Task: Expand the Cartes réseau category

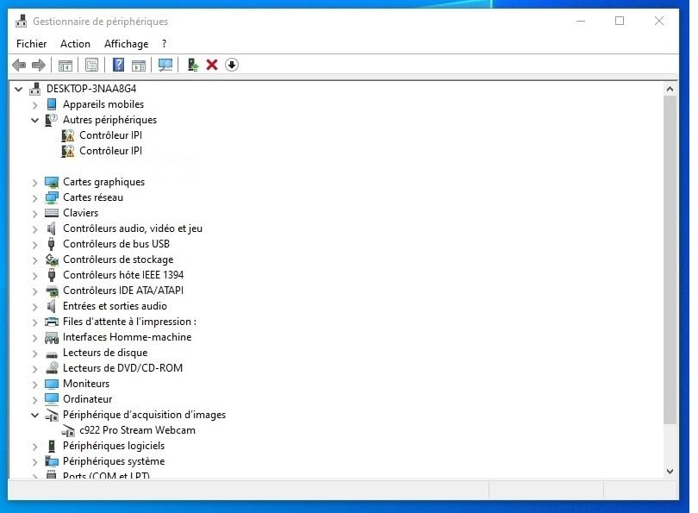Action: click(x=34, y=197)
